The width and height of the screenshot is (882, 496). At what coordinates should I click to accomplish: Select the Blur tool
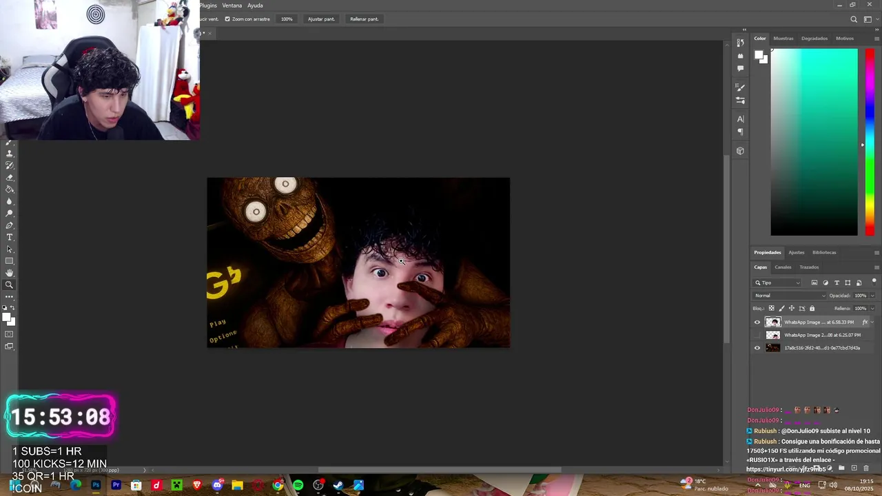(x=10, y=201)
